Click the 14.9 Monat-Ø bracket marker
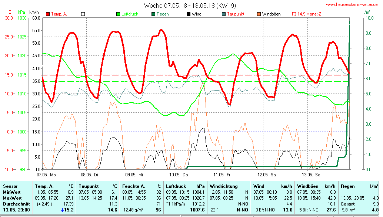This screenshot has height=217, width=383. pyautogui.click(x=294, y=14)
